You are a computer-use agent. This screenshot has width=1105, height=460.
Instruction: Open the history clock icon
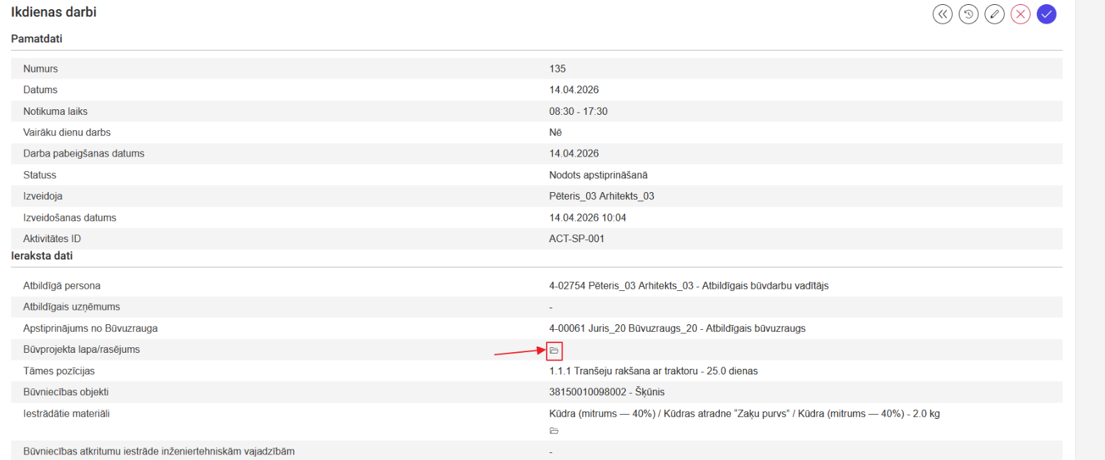[969, 14]
